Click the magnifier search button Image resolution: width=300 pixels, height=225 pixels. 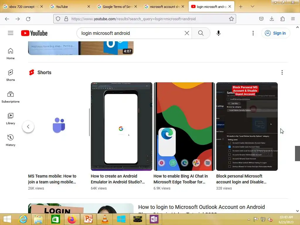(x=201, y=33)
